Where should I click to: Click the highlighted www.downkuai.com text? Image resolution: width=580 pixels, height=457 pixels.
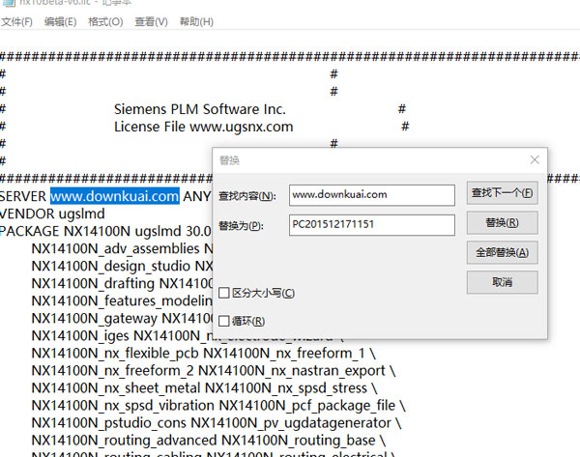coord(115,196)
